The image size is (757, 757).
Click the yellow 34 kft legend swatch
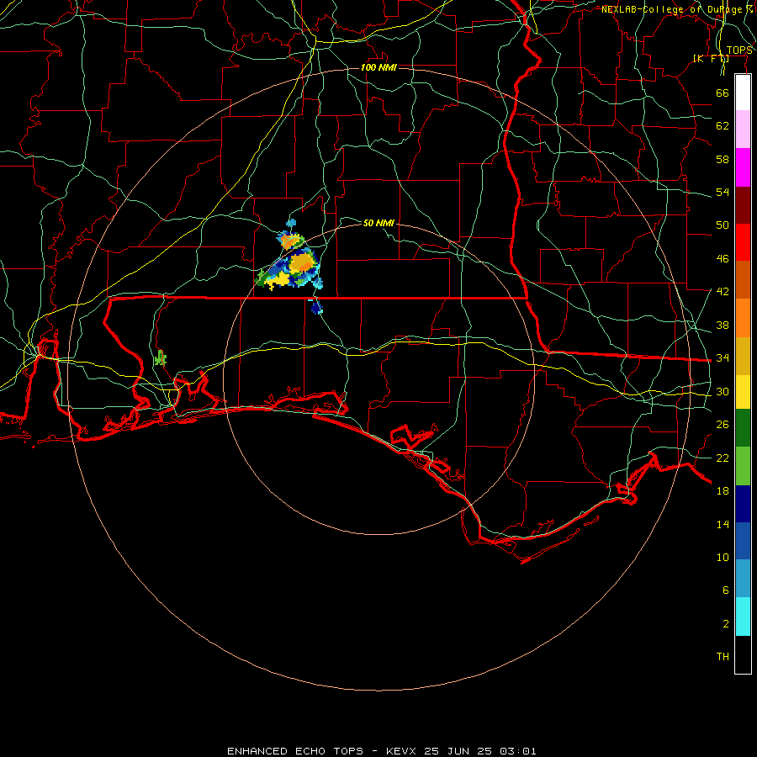(743, 392)
